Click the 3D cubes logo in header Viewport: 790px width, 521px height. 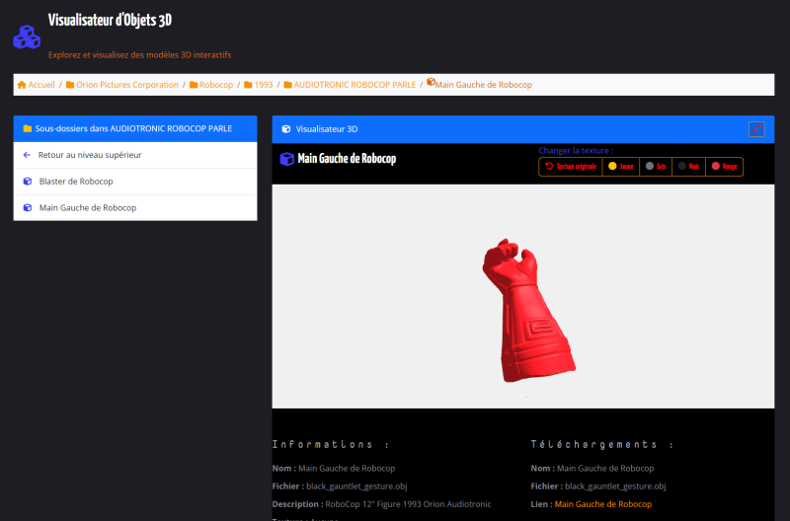[x=27, y=37]
